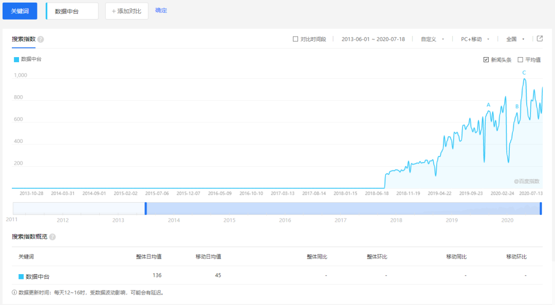Click the 整体环比 column header
The image size is (555, 305).
pyautogui.click(x=377, y=257)
